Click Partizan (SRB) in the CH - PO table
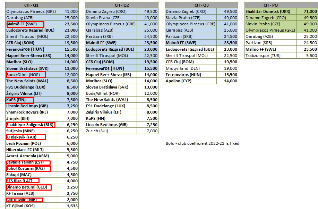The width and height of the screenshot is (318, 209). (x=270, y=43)
